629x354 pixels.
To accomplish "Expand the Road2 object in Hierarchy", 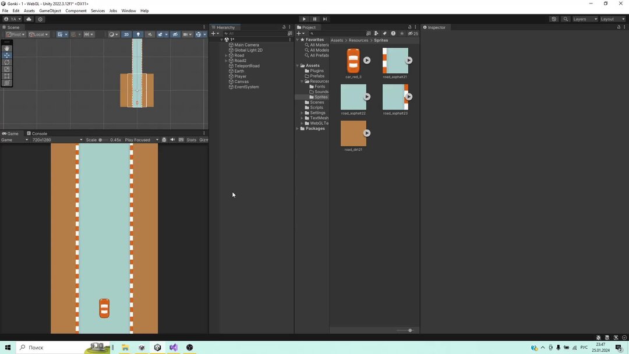I will 226,61.
